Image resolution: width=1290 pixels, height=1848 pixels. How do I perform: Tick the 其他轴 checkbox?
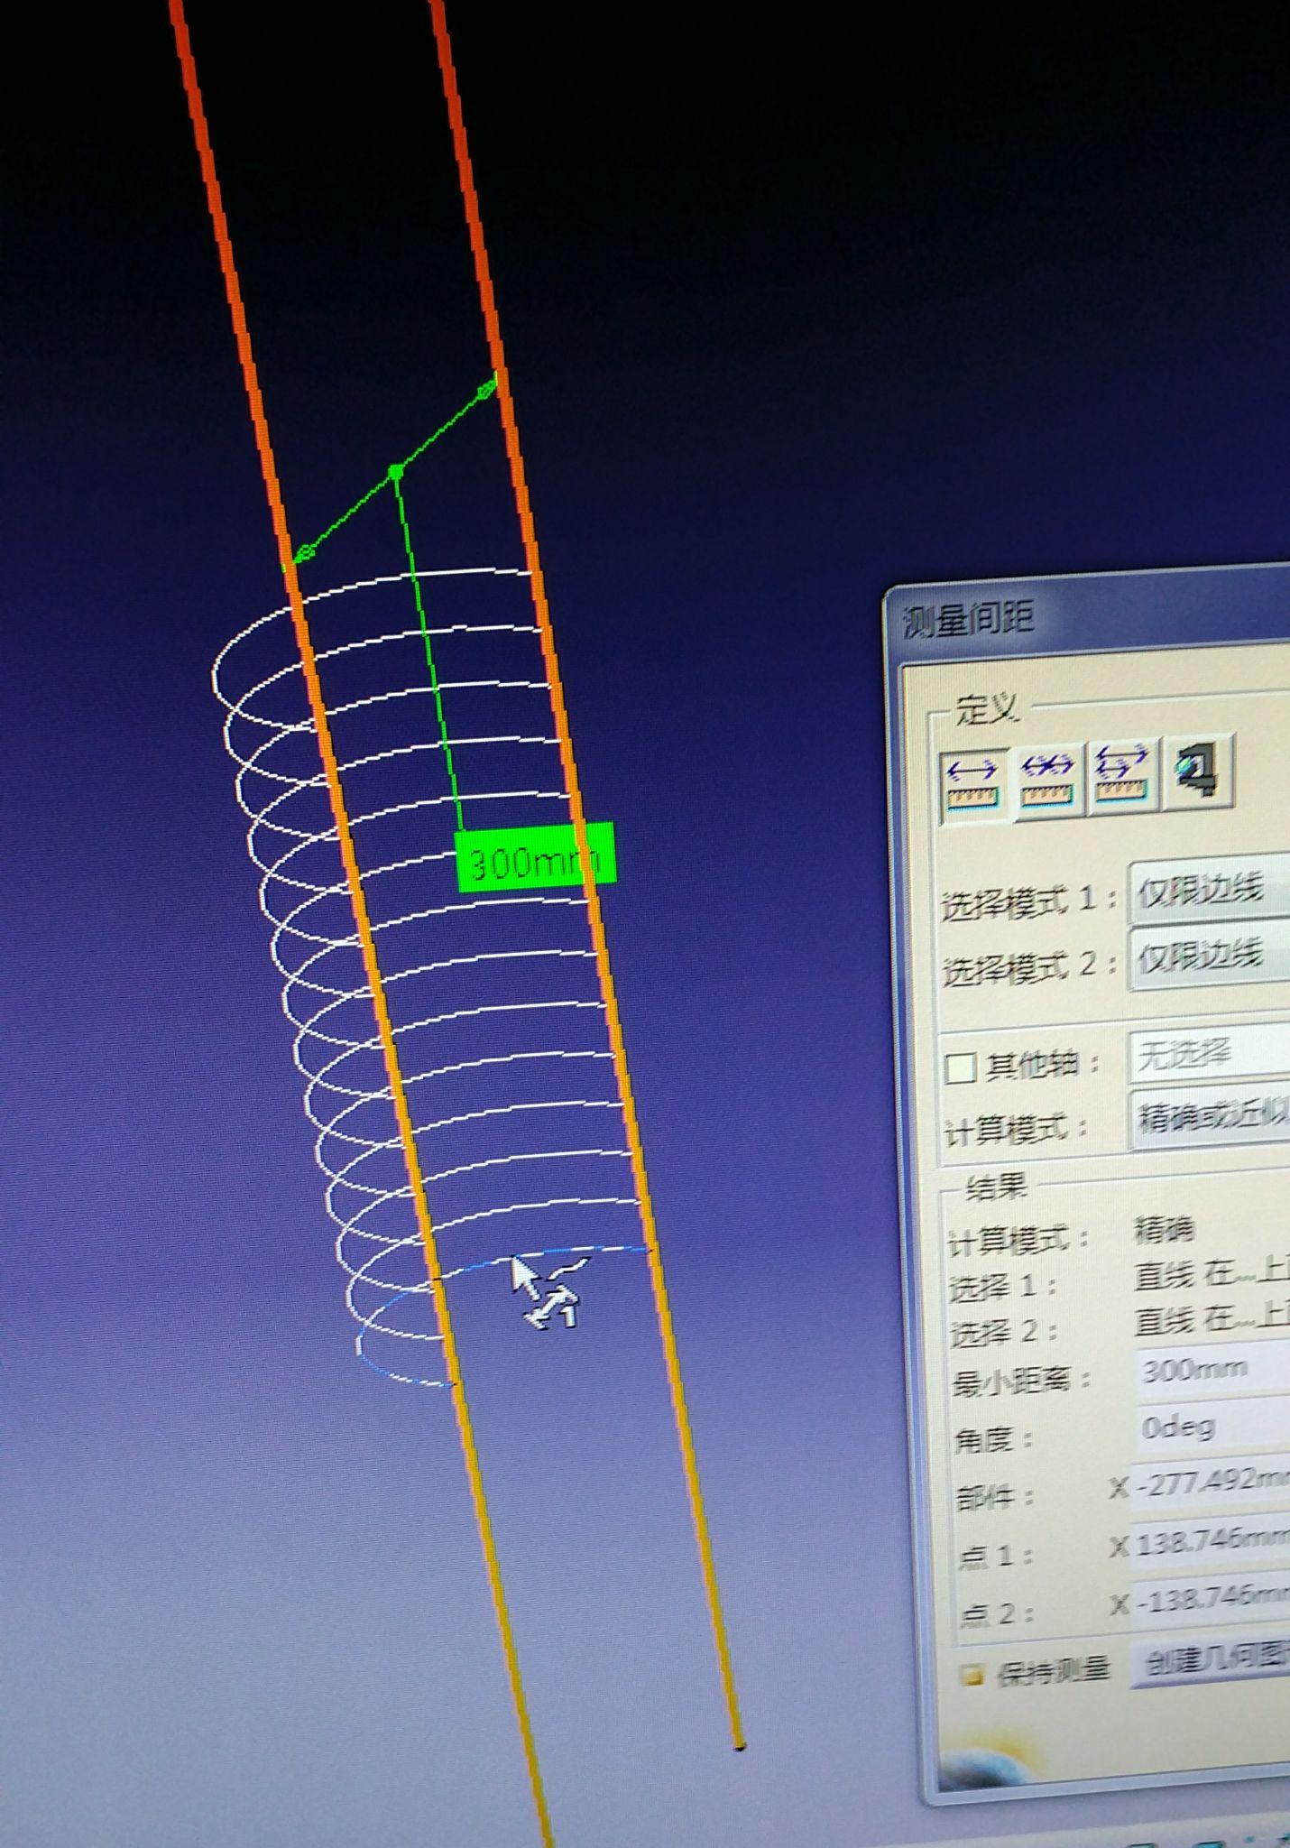961,1068
